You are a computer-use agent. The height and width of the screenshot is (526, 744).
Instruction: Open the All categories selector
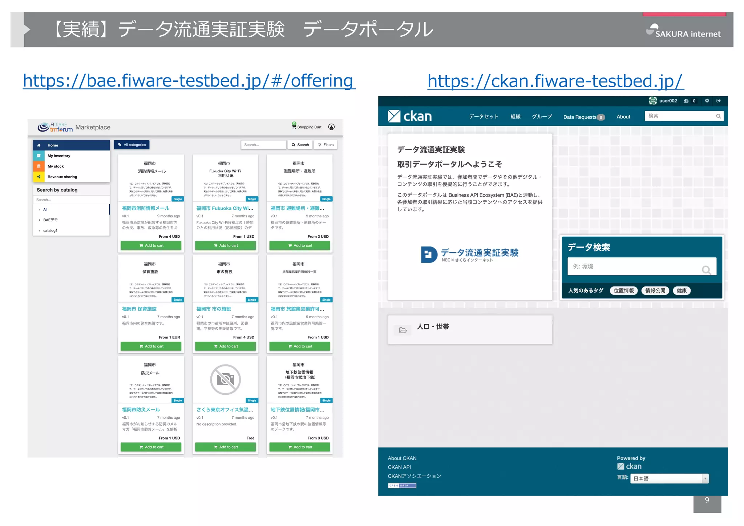coord(132,145)
